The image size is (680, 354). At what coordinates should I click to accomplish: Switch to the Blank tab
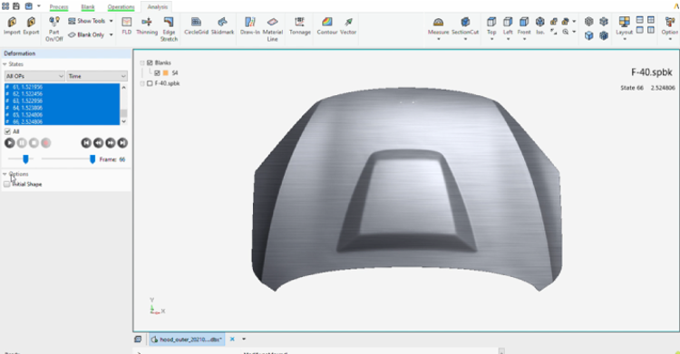88,7
